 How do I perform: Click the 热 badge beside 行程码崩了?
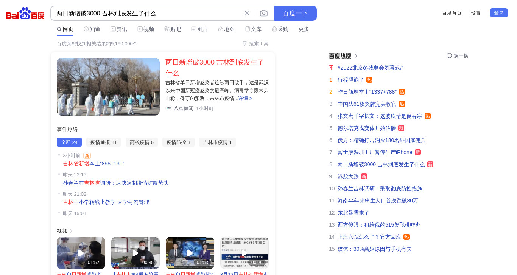(369, 80)
